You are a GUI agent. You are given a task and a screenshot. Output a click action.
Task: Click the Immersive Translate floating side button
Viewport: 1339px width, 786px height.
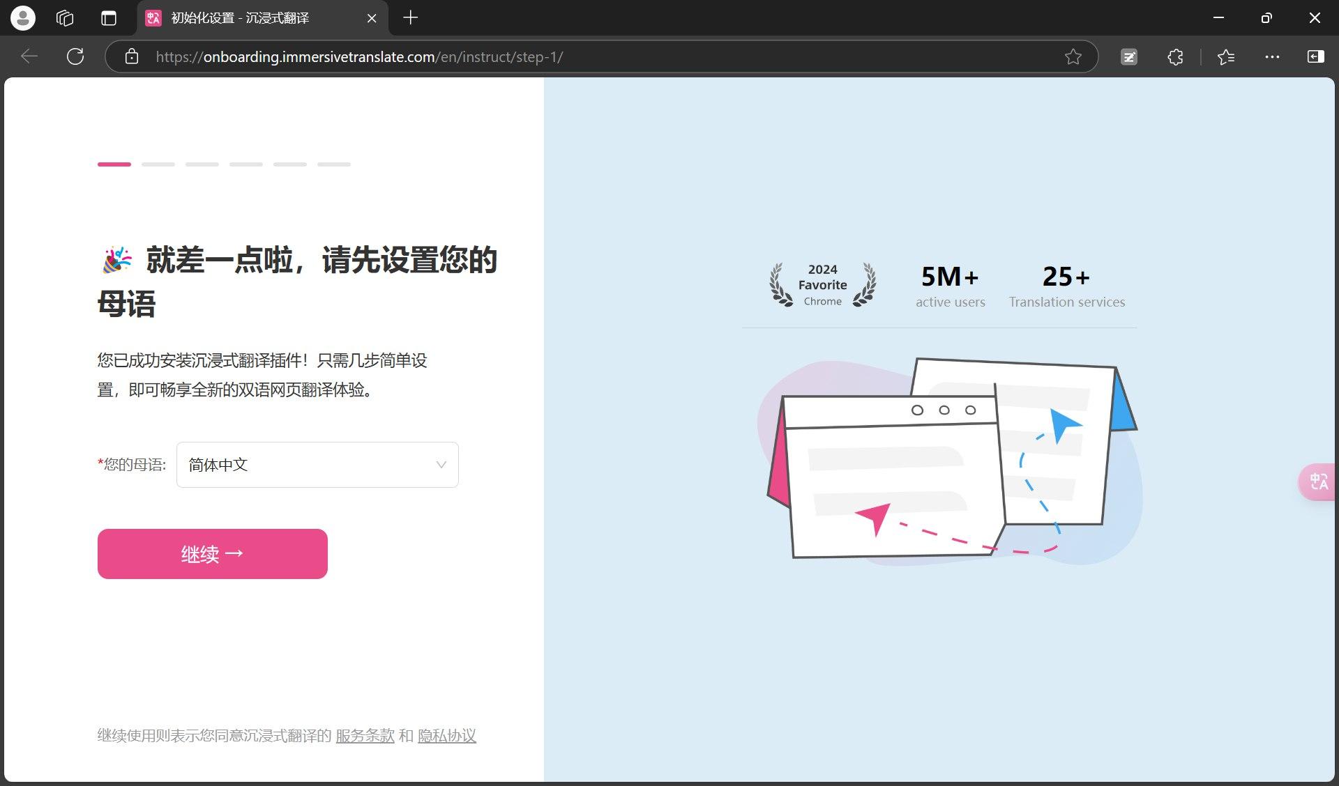click(1317, 481)
